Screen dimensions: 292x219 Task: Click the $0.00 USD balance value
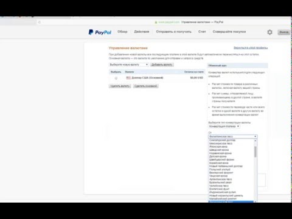[196, 78]
